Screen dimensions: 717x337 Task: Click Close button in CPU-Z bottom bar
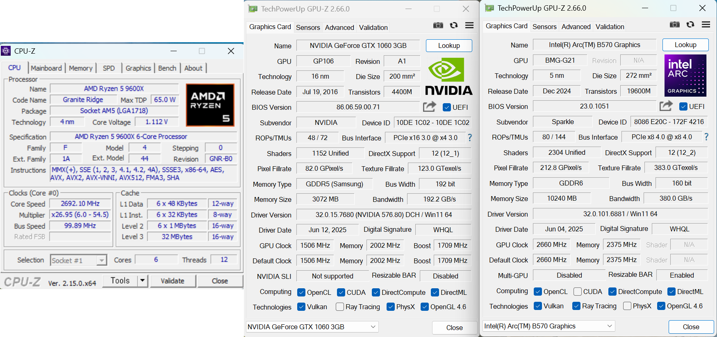coord(220,281)
